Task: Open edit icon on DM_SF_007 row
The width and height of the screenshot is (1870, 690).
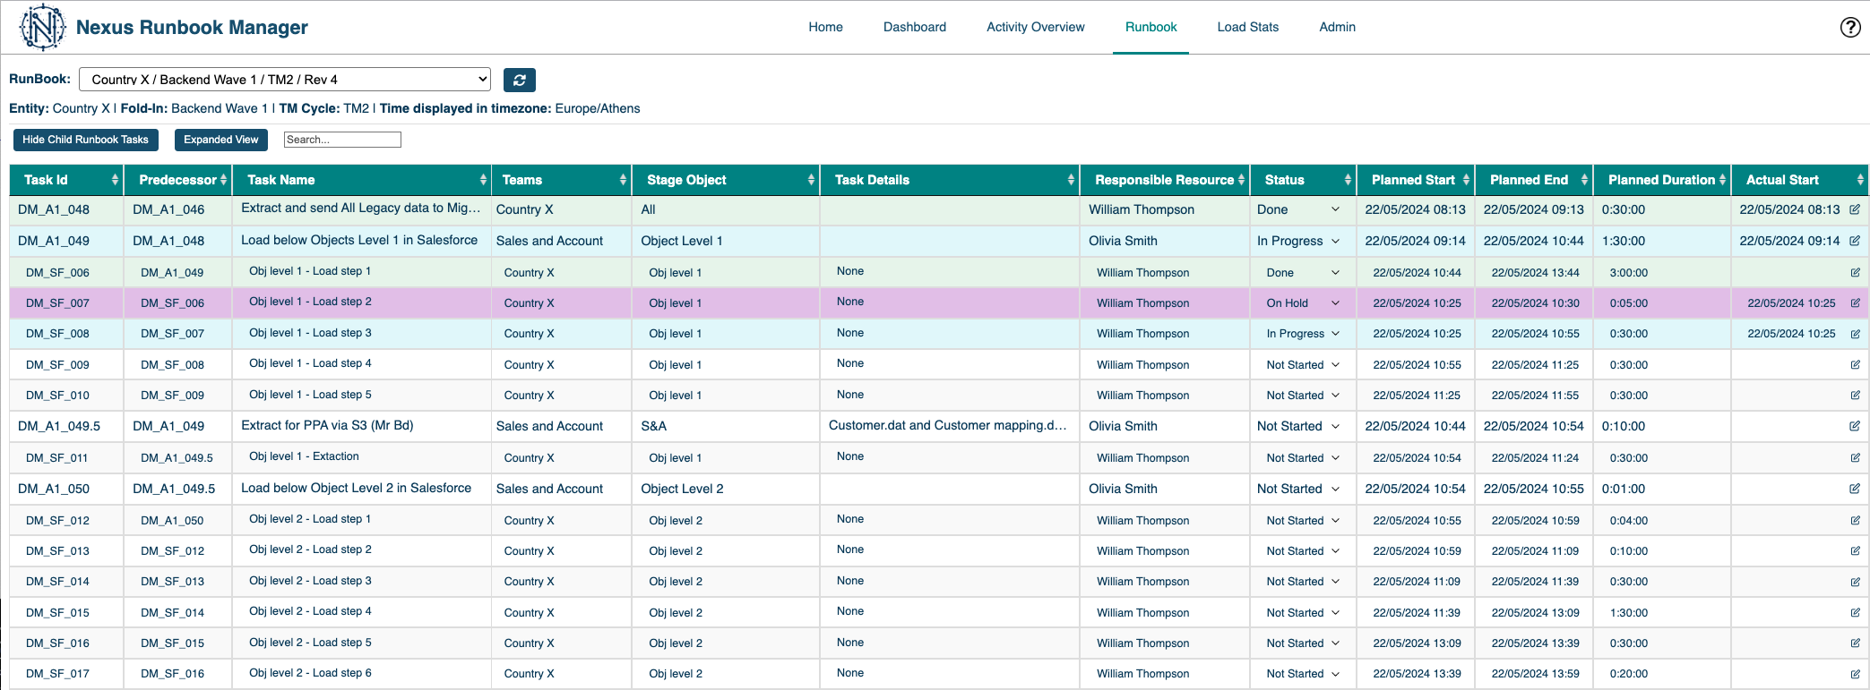Action: click(x=1855, y=303)
